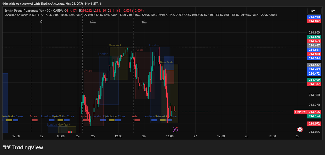The width and height of the screenshot is (325, 155).
Task: Click date 27 on the time axis
Action: 195,136
